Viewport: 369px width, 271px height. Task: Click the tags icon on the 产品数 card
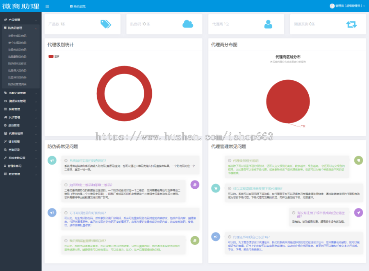pyautogui.click(x=106, y=24)
